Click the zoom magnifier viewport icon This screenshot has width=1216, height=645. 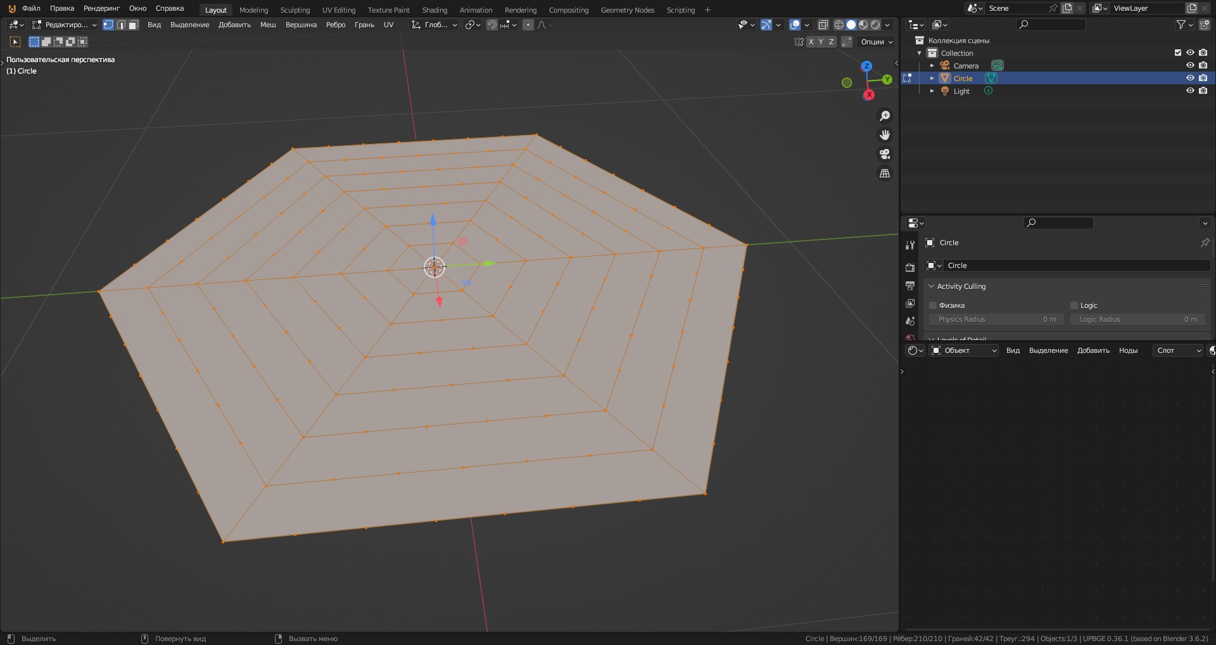tap(885, 116)
